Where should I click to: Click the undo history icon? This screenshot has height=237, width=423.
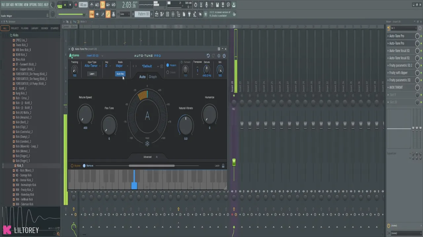pos(195,5)
